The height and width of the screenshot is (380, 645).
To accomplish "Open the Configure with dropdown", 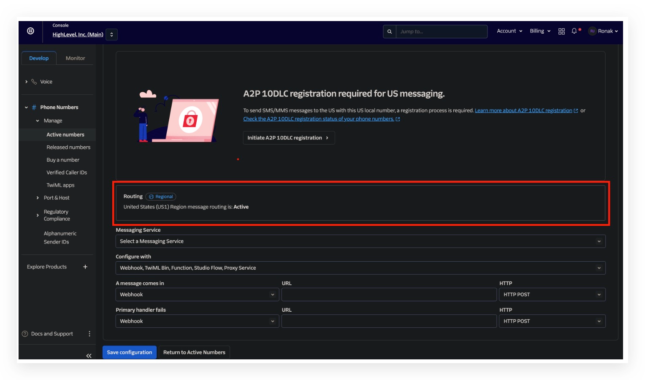I will [x=360, y=268].
